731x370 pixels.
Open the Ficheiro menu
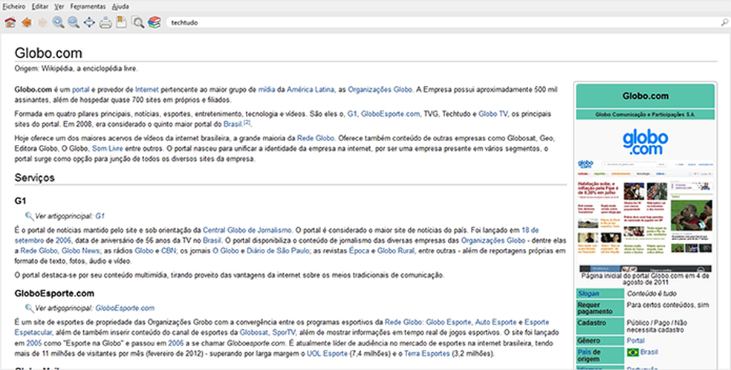click(14, 7)
